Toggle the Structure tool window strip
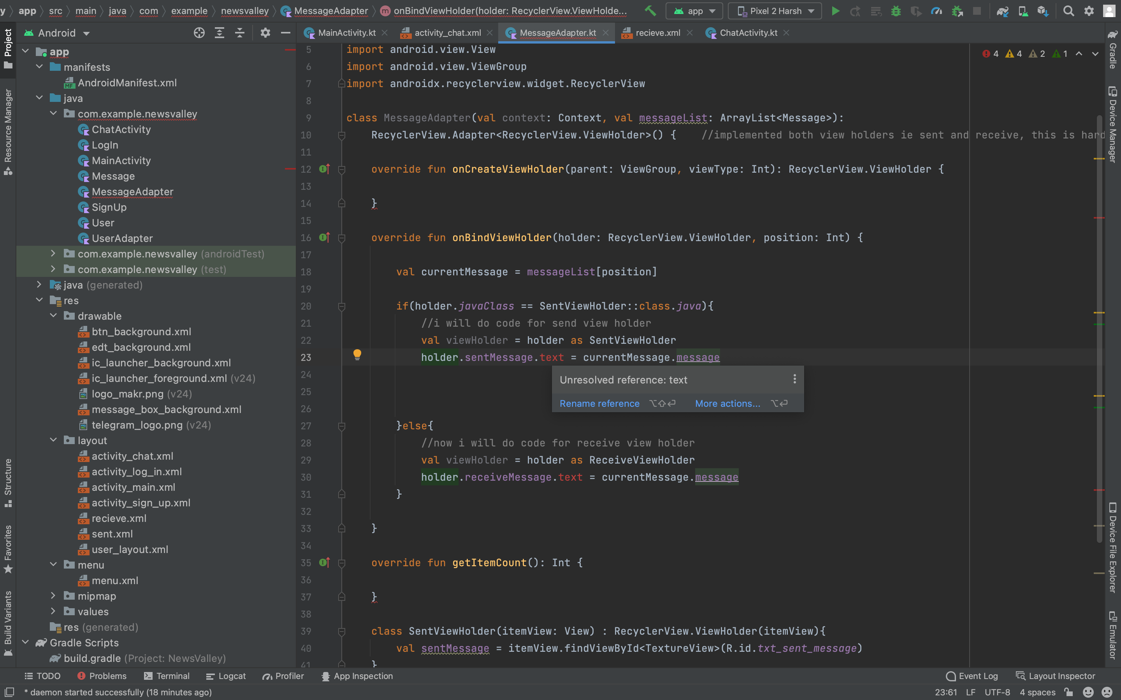This screenshot has height=700, width=1121. click(8, 482)
